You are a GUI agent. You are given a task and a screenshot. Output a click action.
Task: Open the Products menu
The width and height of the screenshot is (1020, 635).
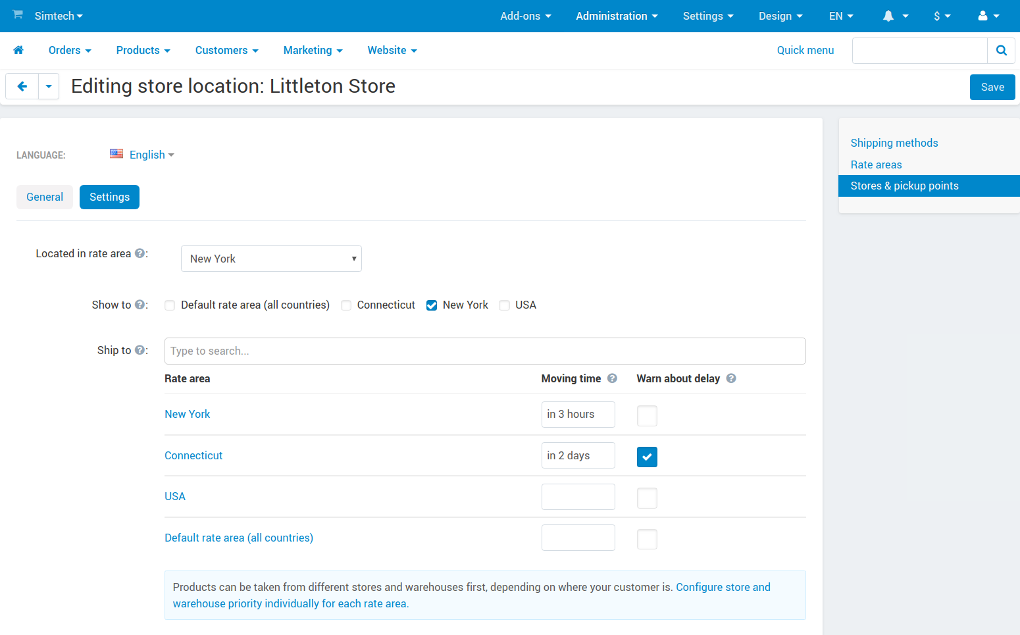tap(143, 50)
